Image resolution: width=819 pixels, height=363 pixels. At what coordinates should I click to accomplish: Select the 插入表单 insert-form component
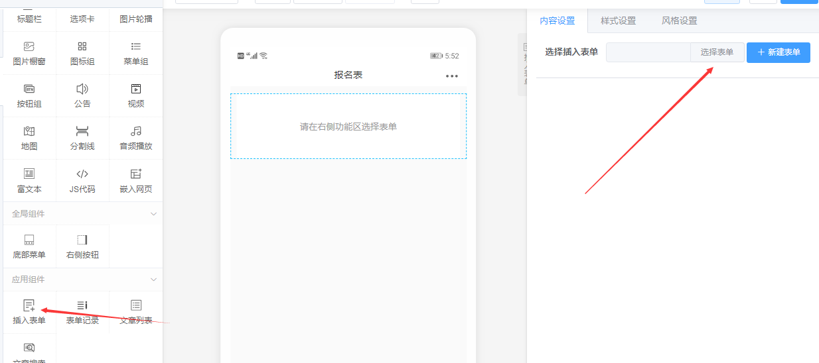point(29,312)
